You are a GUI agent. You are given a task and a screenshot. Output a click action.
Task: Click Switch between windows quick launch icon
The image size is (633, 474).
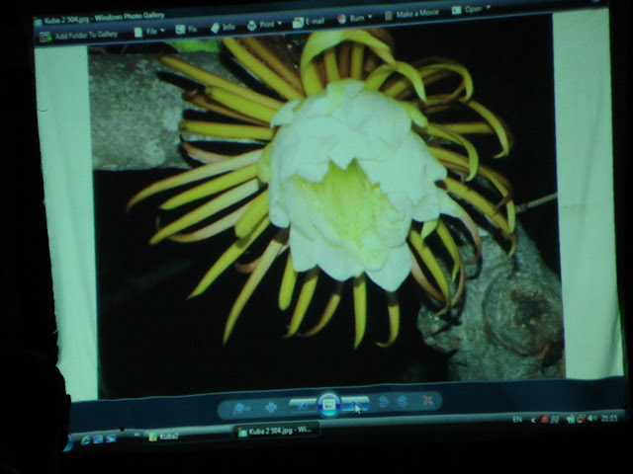[111, 438]
